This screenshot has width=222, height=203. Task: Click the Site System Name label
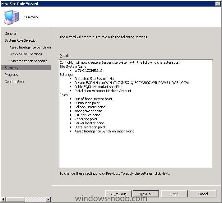73,67
